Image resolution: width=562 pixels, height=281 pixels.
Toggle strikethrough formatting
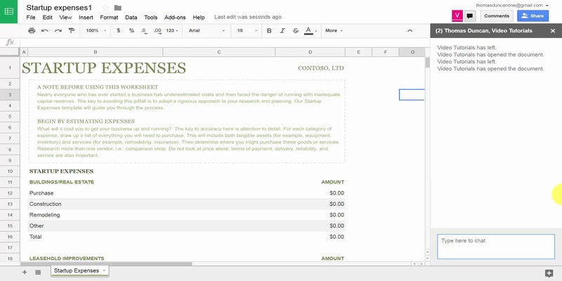(x=295, y=31)
